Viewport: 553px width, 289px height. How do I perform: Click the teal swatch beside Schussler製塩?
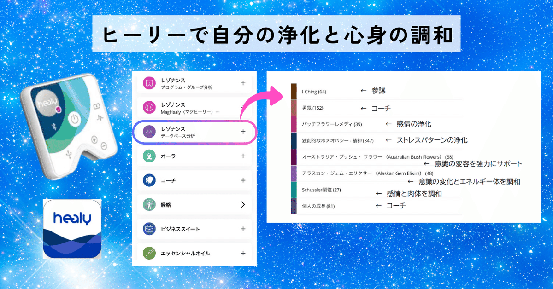click(294, 190)
